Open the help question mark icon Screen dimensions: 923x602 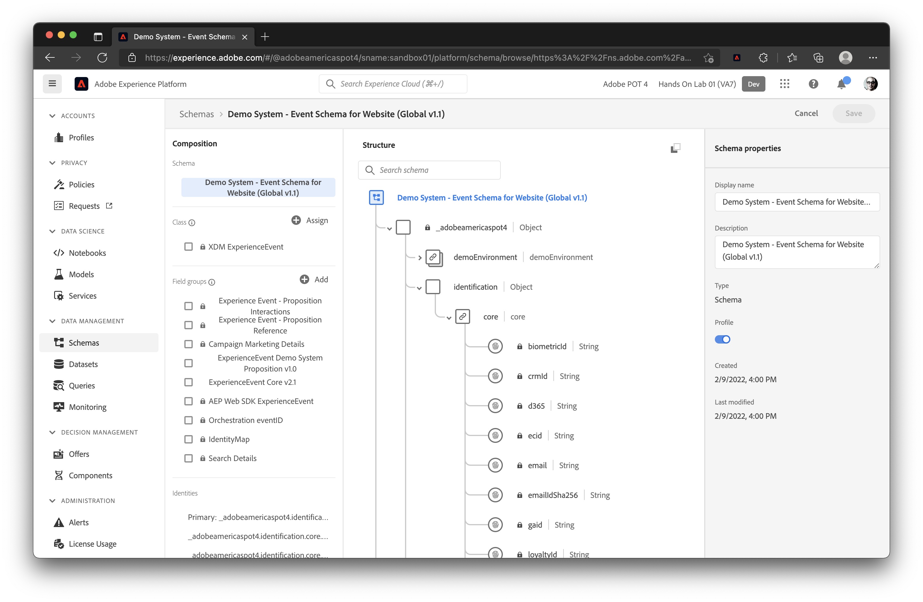pos(813,84)
